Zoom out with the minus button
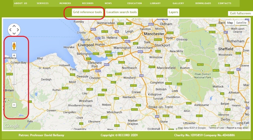 [x=14, y=105]
